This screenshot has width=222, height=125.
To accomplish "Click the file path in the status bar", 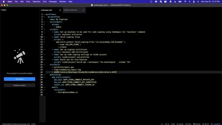I will tap(16, 124).
